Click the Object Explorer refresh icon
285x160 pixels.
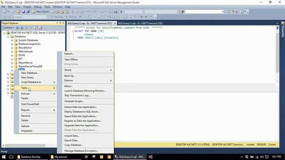36,28
